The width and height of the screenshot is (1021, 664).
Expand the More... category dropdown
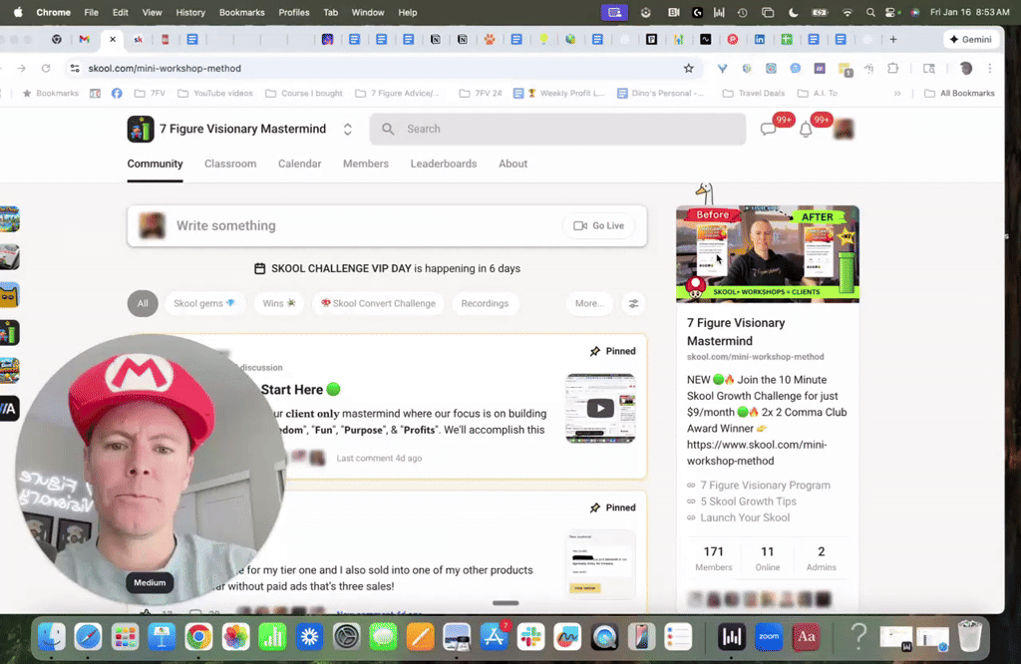tap(589, 303)
